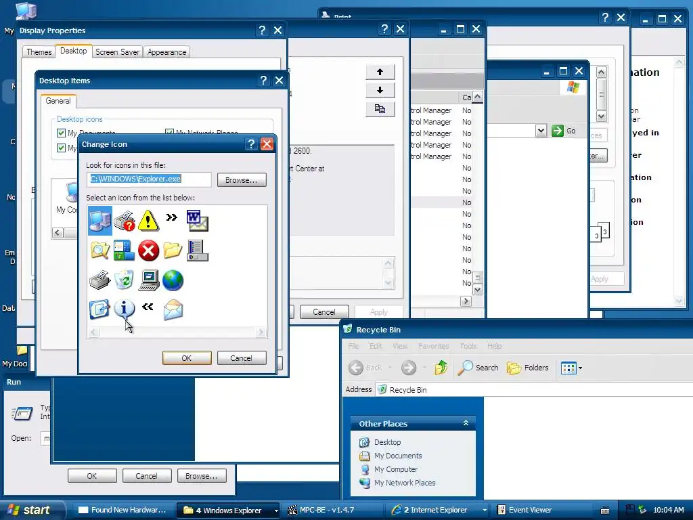Click the icon list horizontal scrollbar left arrow

coord(93,332)
